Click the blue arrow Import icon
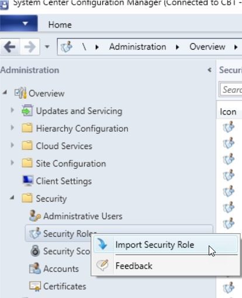Viewport: 242px width, 298px height. pos(102,244)
